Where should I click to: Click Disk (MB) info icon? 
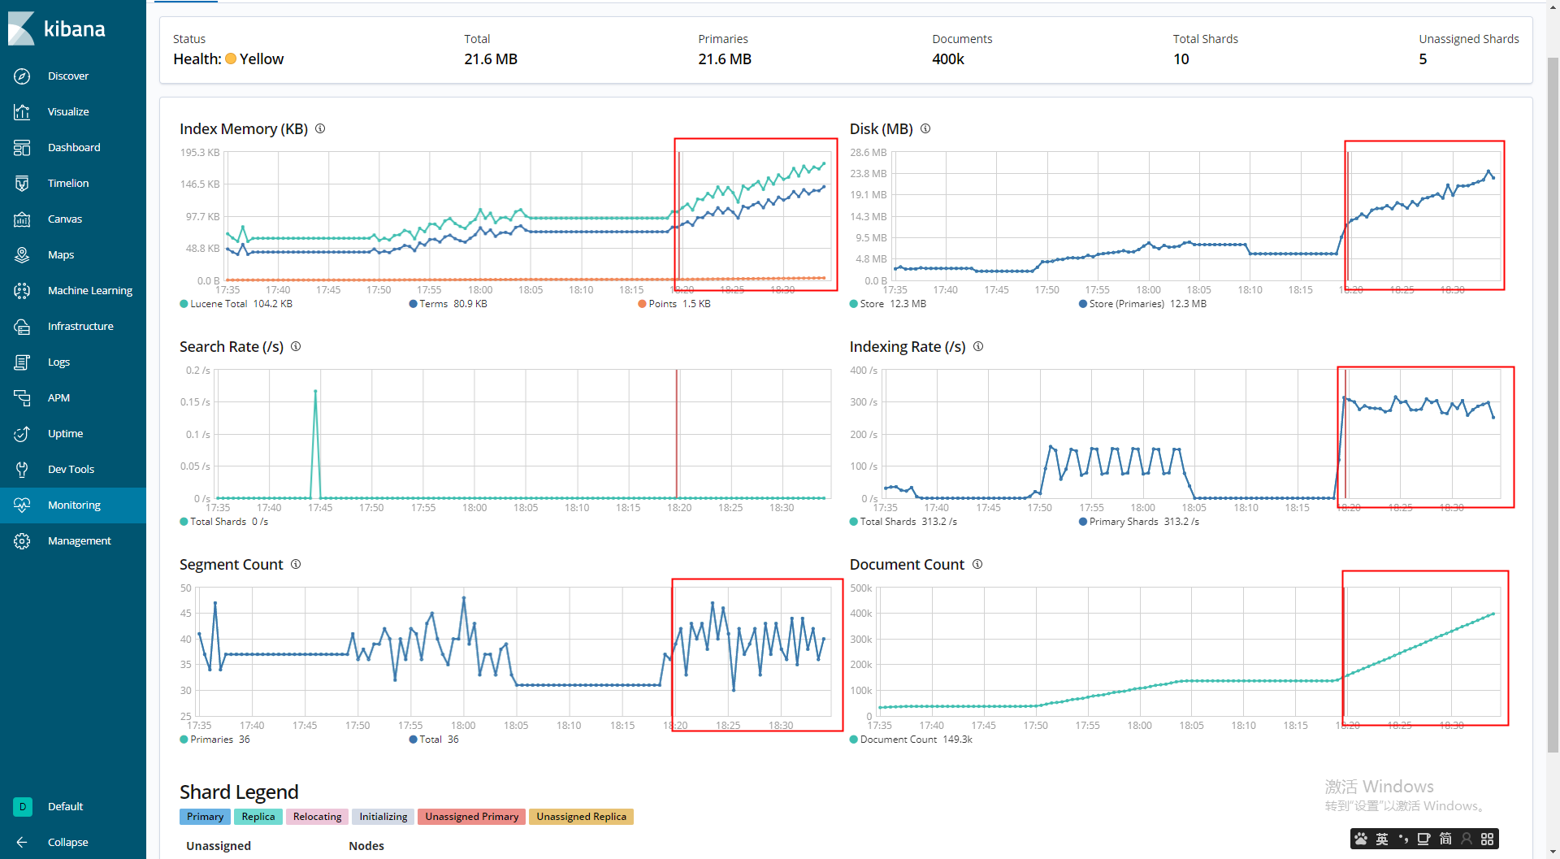925,128
